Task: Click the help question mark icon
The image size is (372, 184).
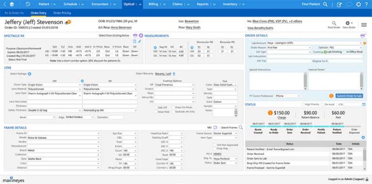Action: pyautogui.click(x=366, y=4)
